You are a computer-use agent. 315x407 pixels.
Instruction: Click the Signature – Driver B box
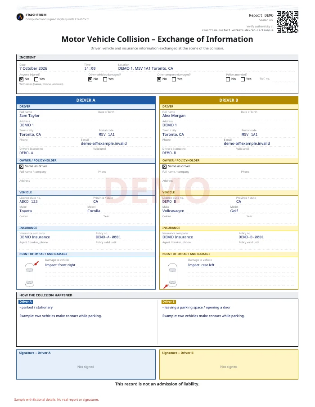229,364
